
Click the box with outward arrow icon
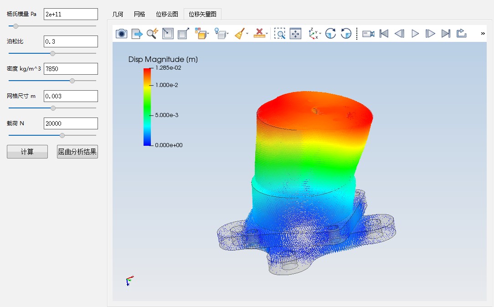coord(183,34)
